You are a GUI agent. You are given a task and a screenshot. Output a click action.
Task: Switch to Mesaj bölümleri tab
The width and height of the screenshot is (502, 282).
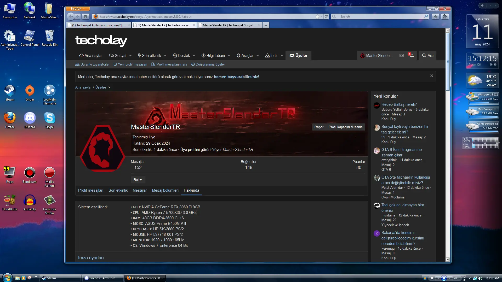(x=165, y=190)
